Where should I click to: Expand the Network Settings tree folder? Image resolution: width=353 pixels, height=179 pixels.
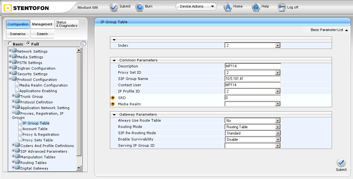pos(10,51)
